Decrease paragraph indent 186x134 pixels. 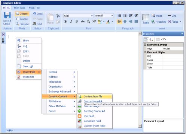point(131,16)
